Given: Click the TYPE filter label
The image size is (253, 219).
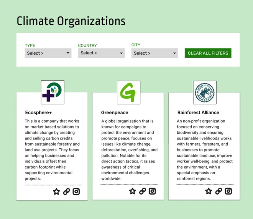Looking at the screenshot, I should coord(30,45).
